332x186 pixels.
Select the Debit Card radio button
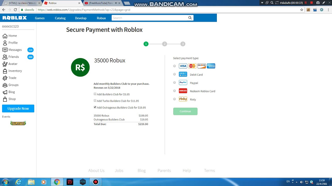click(x=175, y=74)
